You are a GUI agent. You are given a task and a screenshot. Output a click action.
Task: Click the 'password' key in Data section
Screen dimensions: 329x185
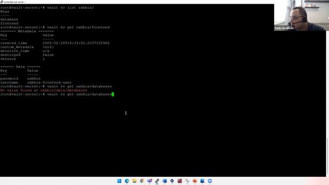pos(9,79)
